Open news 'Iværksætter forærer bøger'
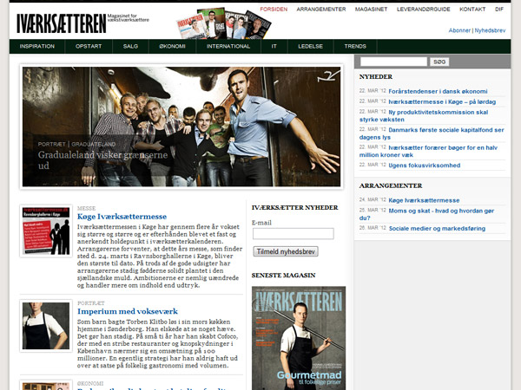Viewport: 521px width, 390px height. (x=428, y=151)
